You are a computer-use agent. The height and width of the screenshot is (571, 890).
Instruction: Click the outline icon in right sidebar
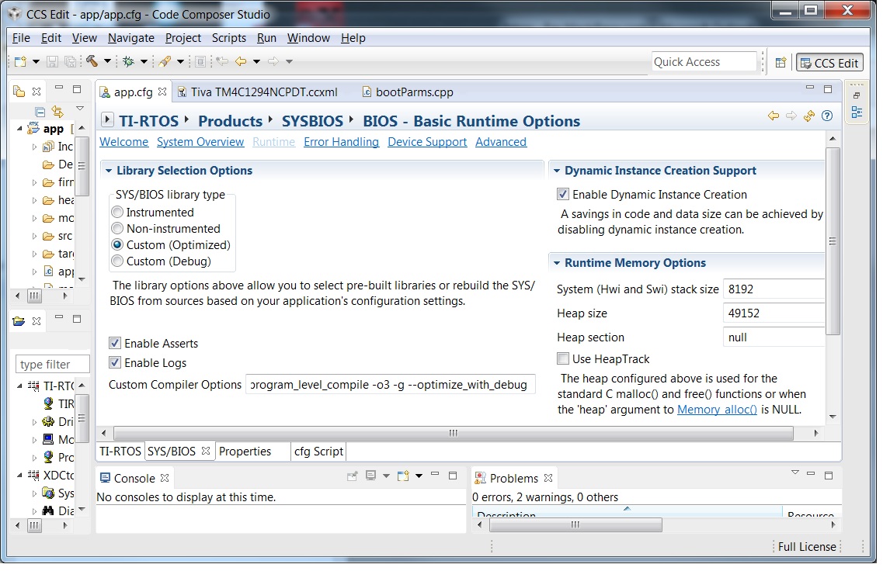tap(857, 112)
